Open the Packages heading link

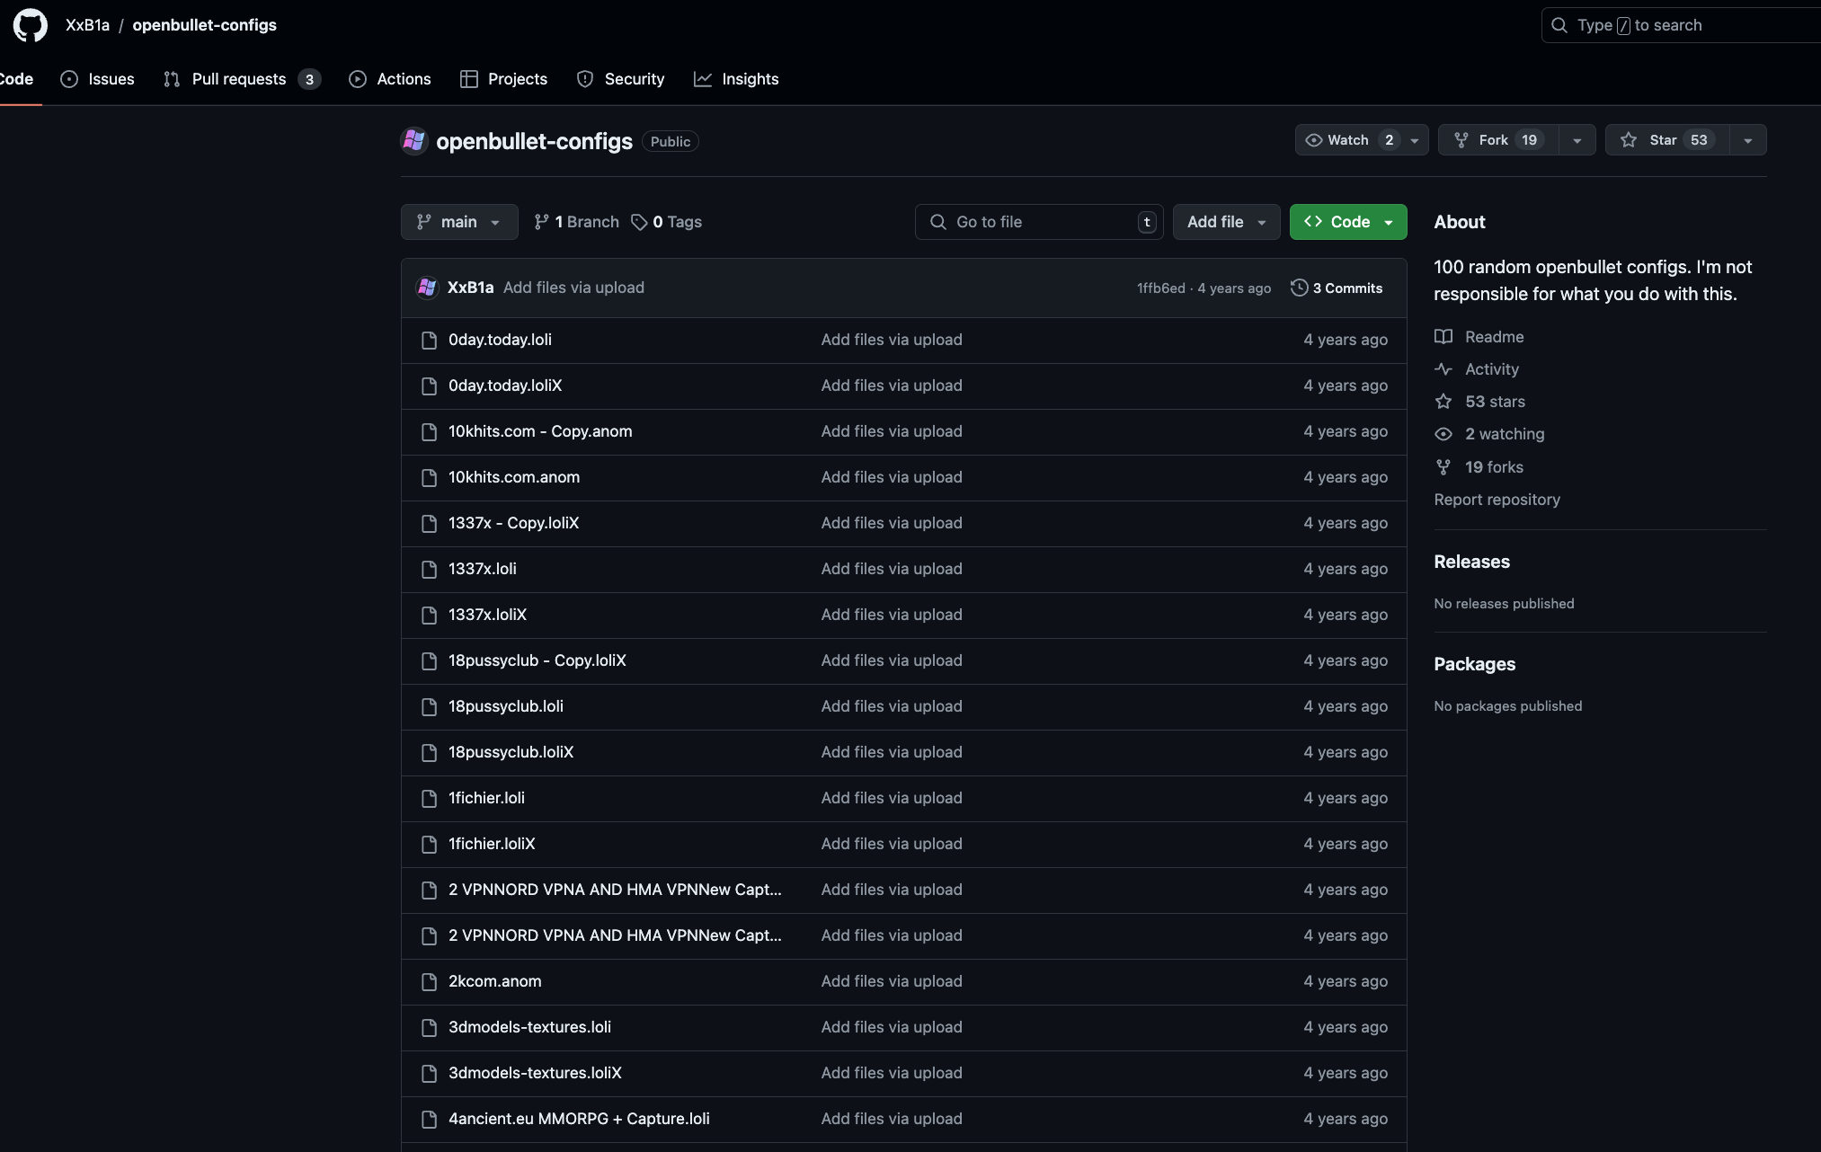tap(1474, 664)
